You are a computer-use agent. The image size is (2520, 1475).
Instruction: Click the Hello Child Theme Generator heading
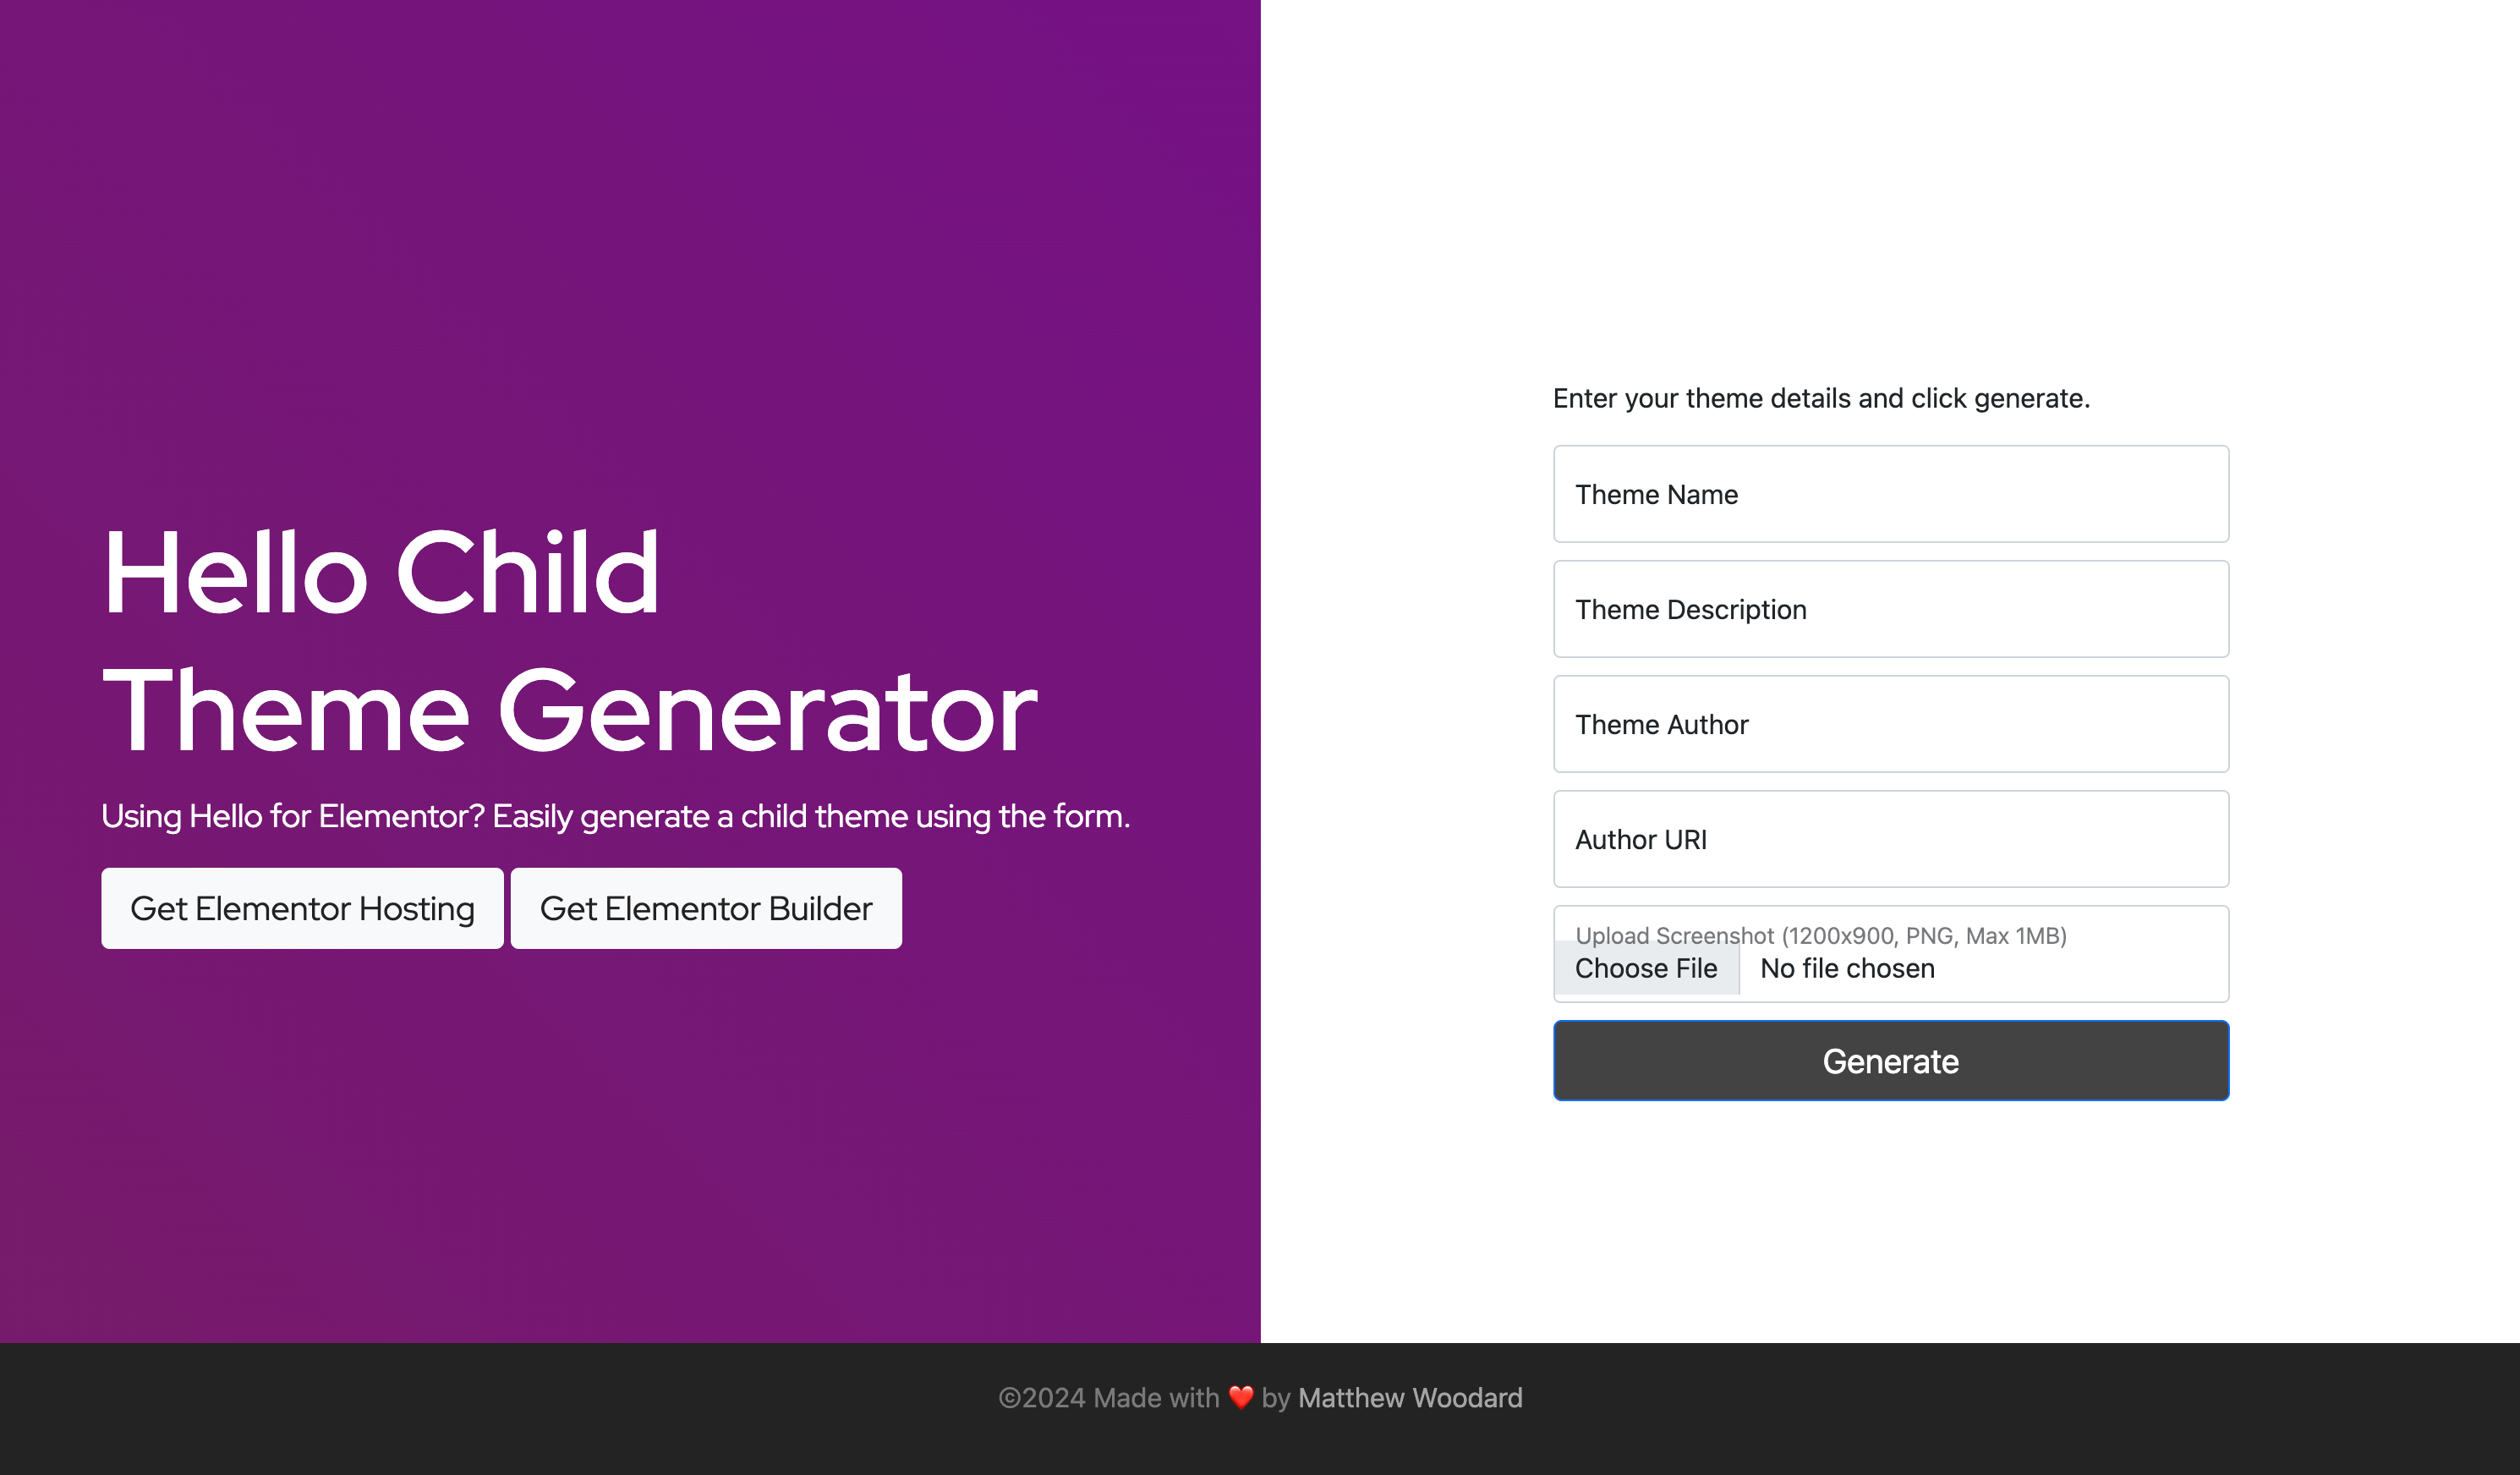569,640
